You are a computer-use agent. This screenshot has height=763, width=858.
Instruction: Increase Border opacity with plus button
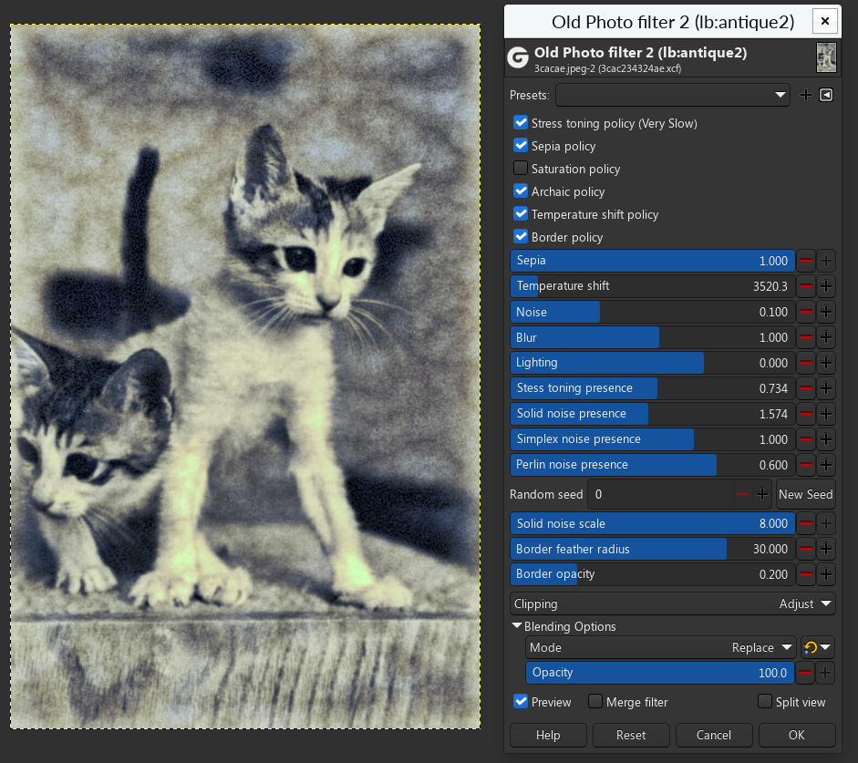[x=826, y=574]
